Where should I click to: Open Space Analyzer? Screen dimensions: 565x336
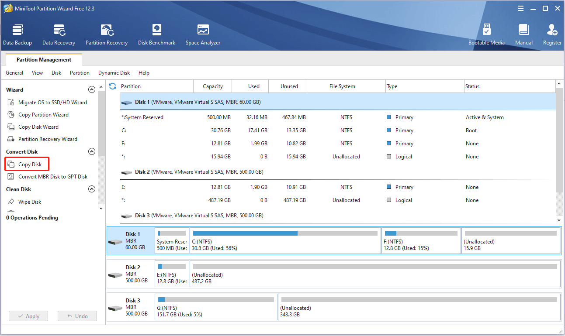pos(203,35)
